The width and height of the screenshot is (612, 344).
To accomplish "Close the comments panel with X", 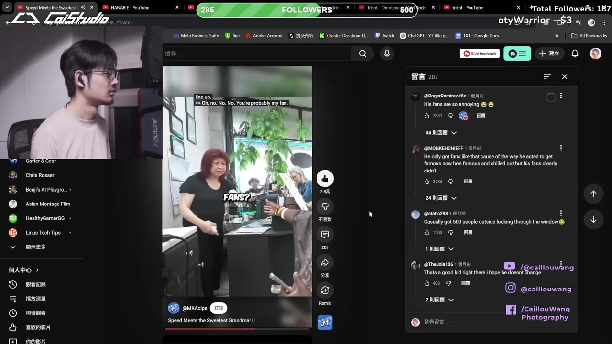I will (x=565, y=77).
